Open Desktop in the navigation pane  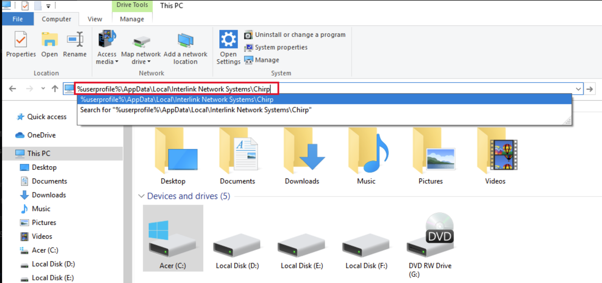click(38, 167)
